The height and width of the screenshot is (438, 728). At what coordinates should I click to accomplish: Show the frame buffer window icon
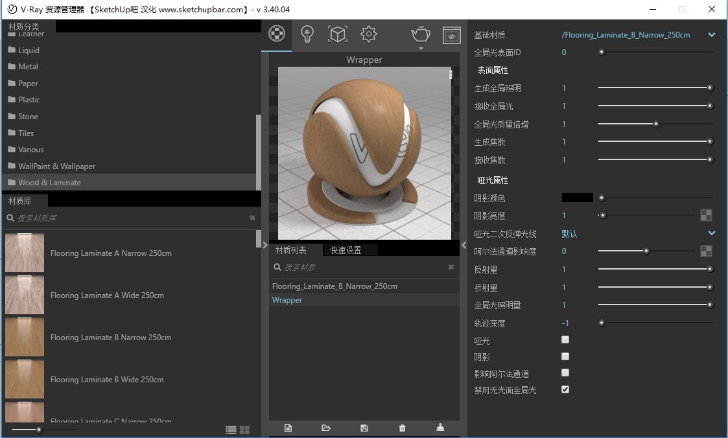tap(451, 35)
